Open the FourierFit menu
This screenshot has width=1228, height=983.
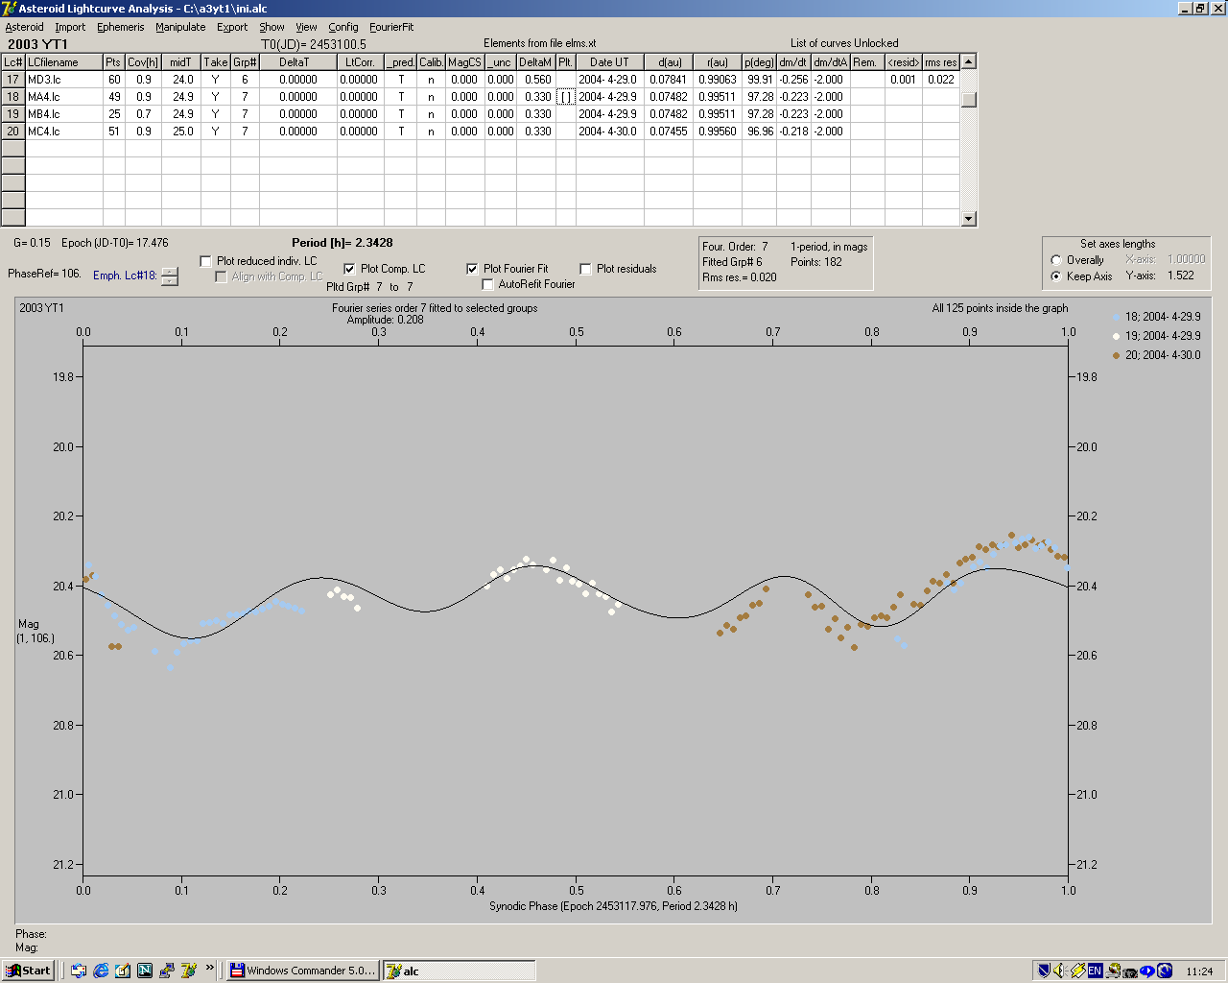[391, 27]
